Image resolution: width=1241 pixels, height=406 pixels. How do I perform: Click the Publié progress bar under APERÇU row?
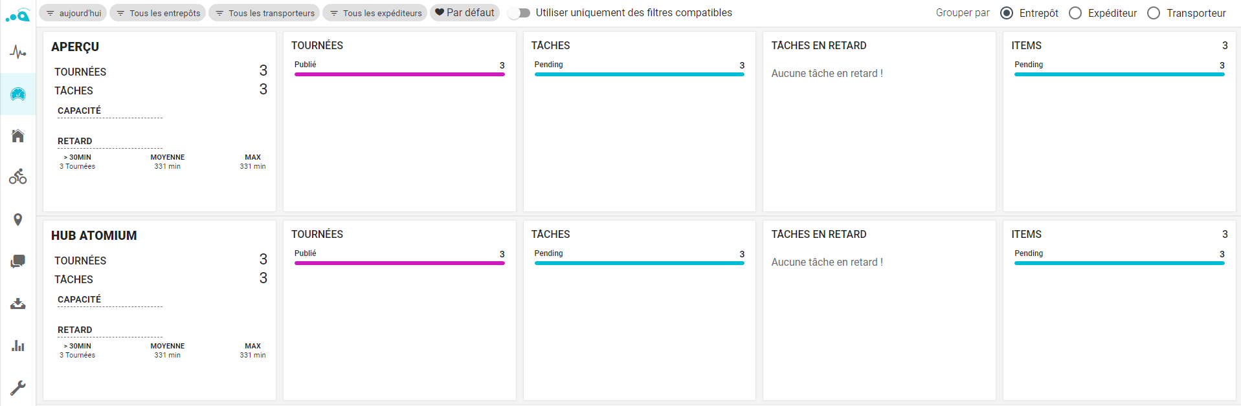pyautogui.click(x=399, y=74)
